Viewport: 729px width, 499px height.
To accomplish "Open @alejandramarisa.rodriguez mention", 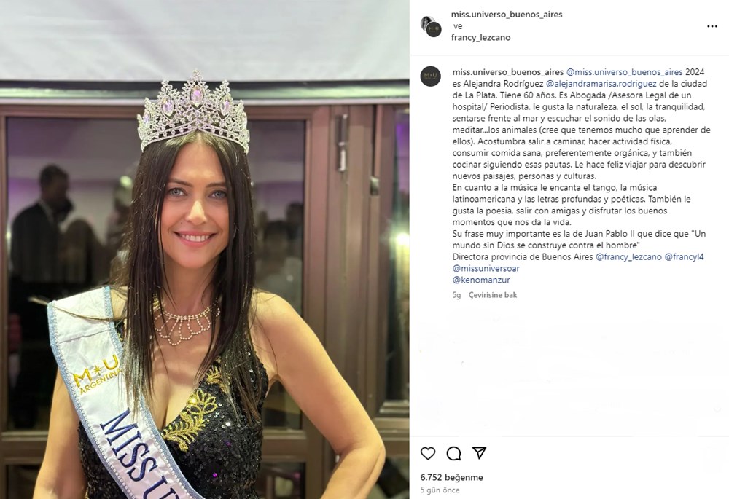I will (601, 84).
